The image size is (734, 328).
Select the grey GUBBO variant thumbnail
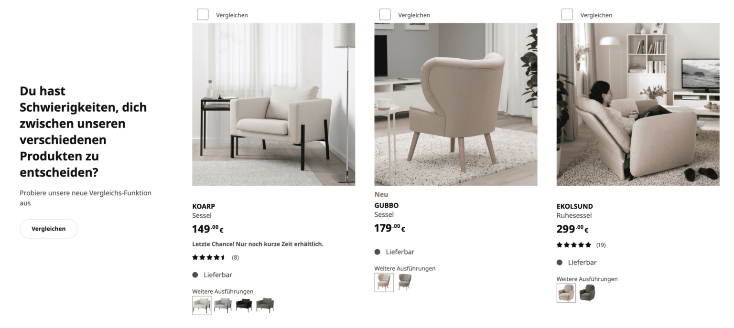point(405,282)
